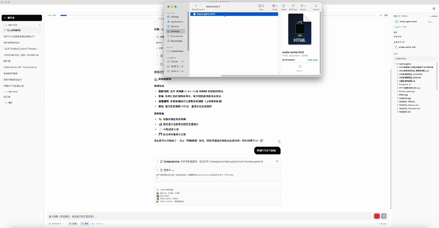Click the Finder Share toolbar icon
This screenshot has height=228, width=439.
click(x=283, y=6)
